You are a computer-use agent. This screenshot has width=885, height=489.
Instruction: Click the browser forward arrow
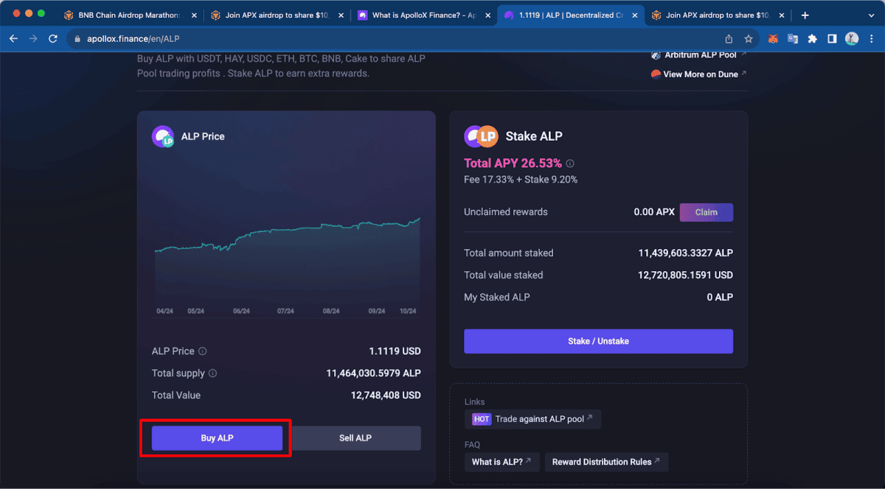click(33, 39)
